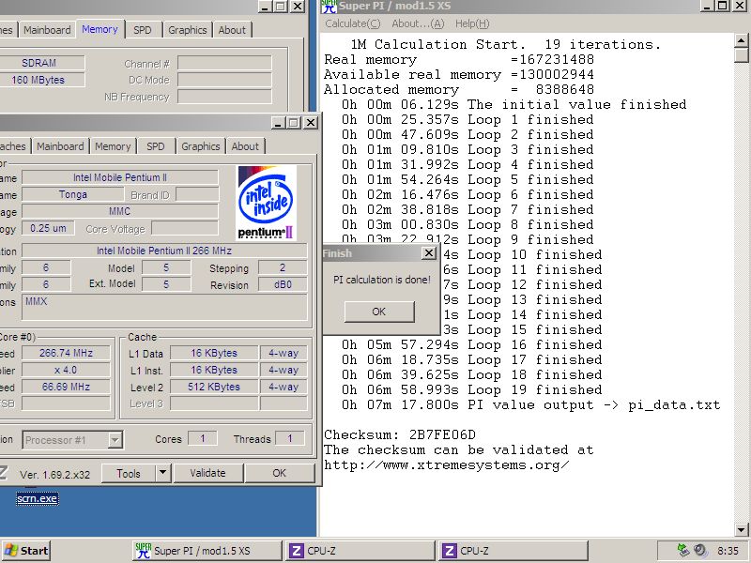Screen dimensions: 751x563
Task: Open the Calculate menu in Super PI
Action: (x=353, y=23)
